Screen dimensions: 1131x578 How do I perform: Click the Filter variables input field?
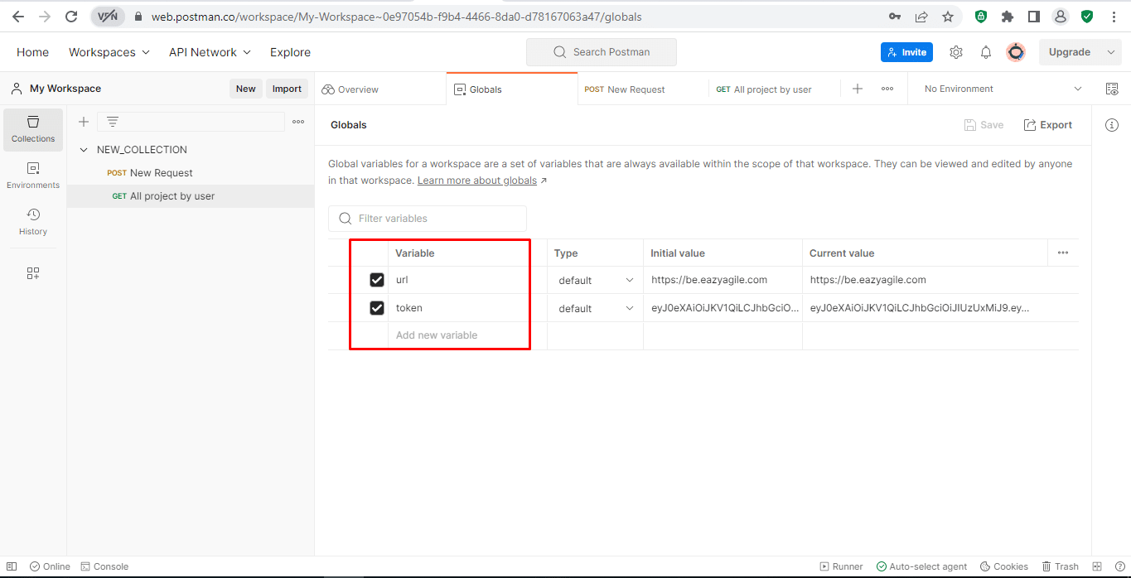[428, 219]
